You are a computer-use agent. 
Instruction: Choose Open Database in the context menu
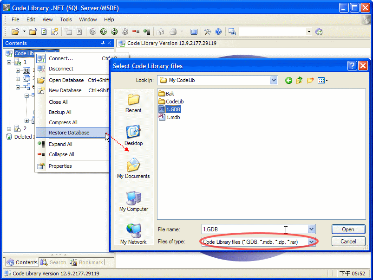(72, 80)
